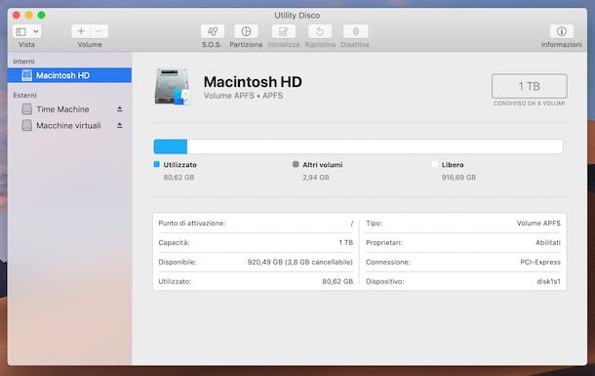The image size is (595, 376).
Task: Eject the Macchine virtuali disk
Action: (x=120, y=125)
